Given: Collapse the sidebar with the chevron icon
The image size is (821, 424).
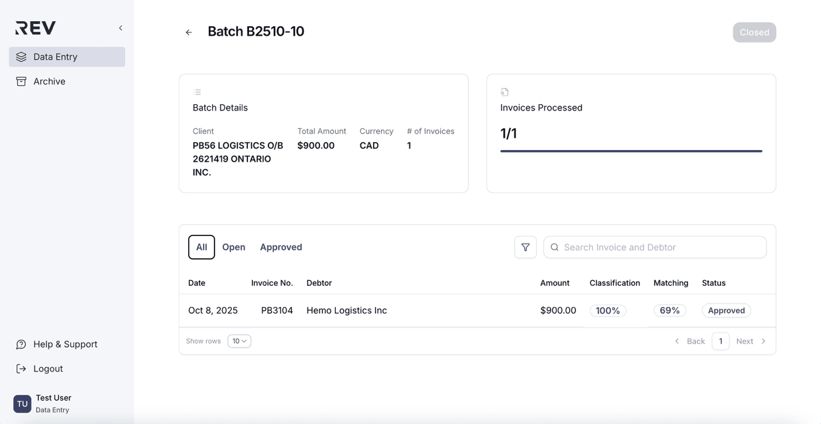Looking at the screenshot, I should pos(120,28).
